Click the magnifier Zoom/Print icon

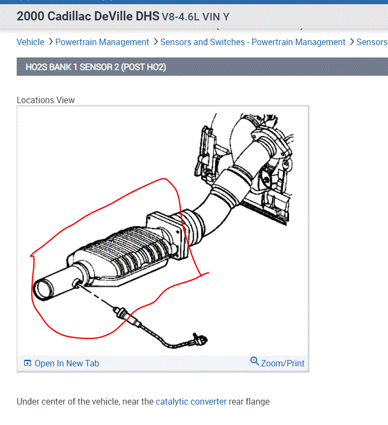[255, 361]
